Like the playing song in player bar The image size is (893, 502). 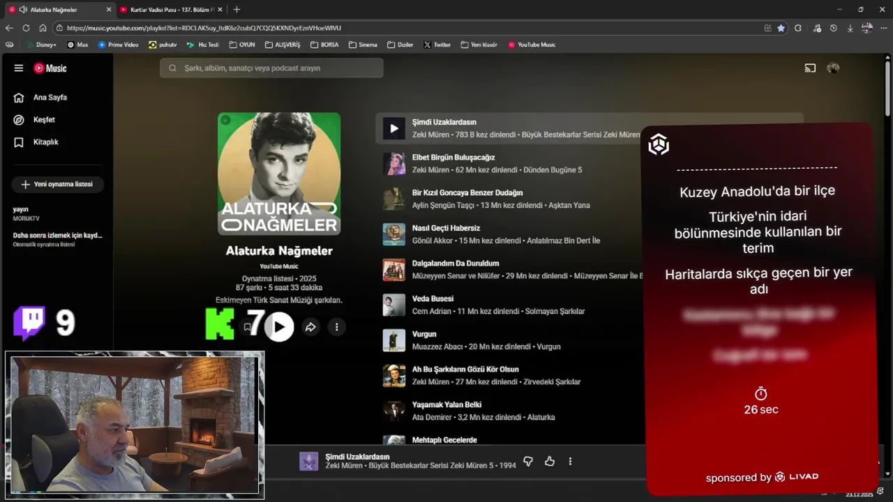(x=550, y=461)
